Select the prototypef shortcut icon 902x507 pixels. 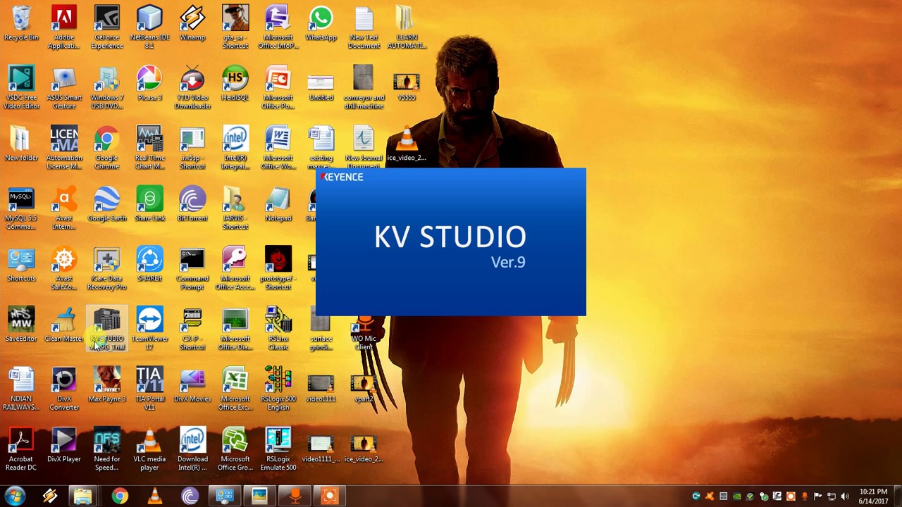pyautogui.click(x=278, y=269)
